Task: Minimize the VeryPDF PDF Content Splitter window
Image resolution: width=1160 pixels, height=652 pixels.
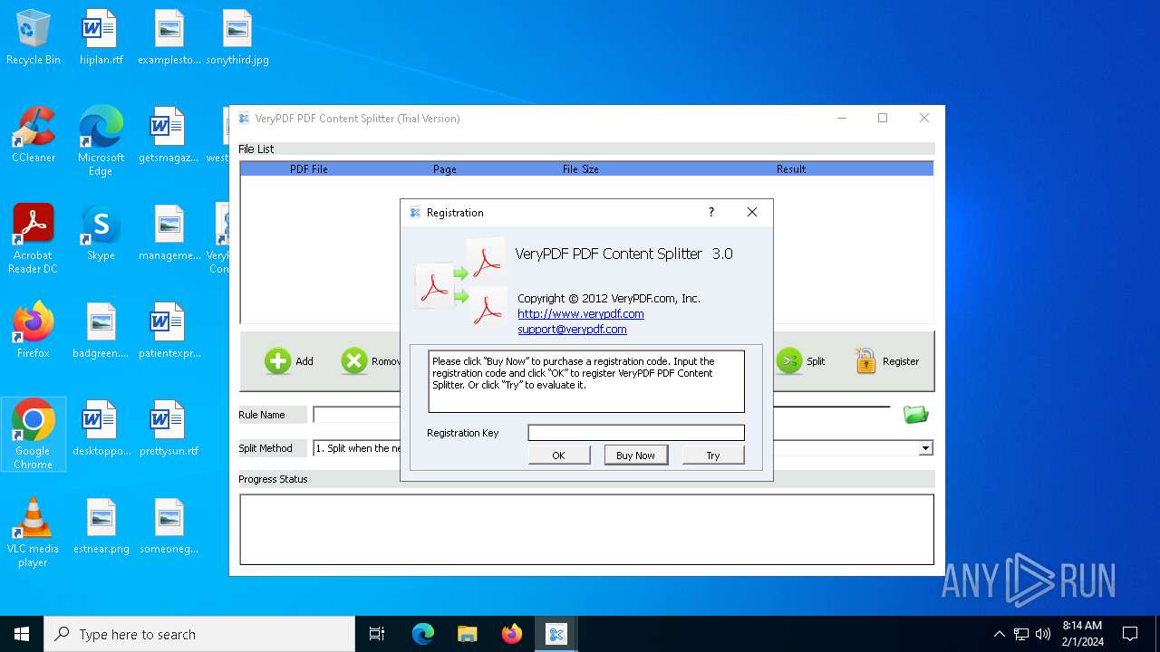Action: pos(842,118)
